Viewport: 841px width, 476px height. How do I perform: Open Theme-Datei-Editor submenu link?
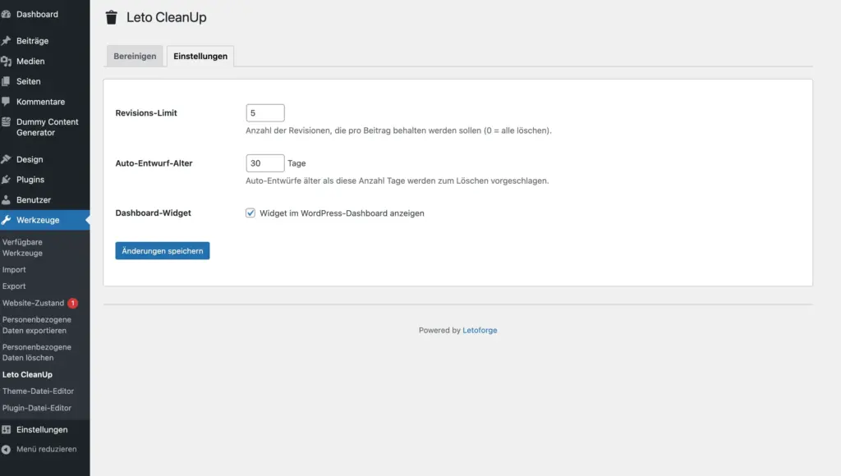point(38,391)
